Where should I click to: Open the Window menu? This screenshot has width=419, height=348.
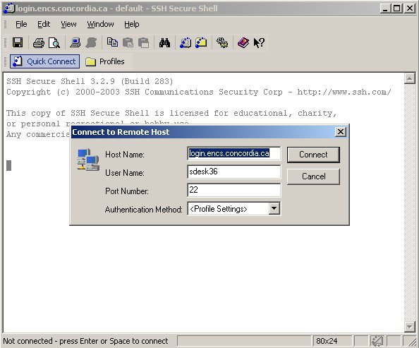tap(100, 24)
